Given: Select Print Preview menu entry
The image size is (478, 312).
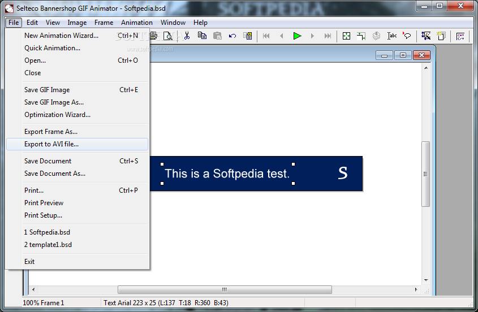Looking at the screenshot, I should (77, 203).
